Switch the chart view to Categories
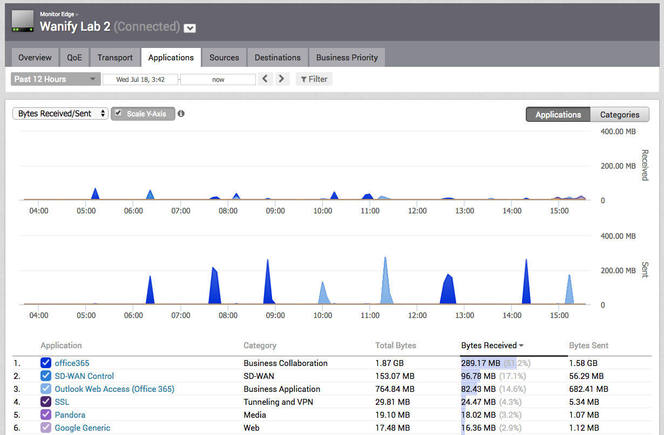 [619, 114]
